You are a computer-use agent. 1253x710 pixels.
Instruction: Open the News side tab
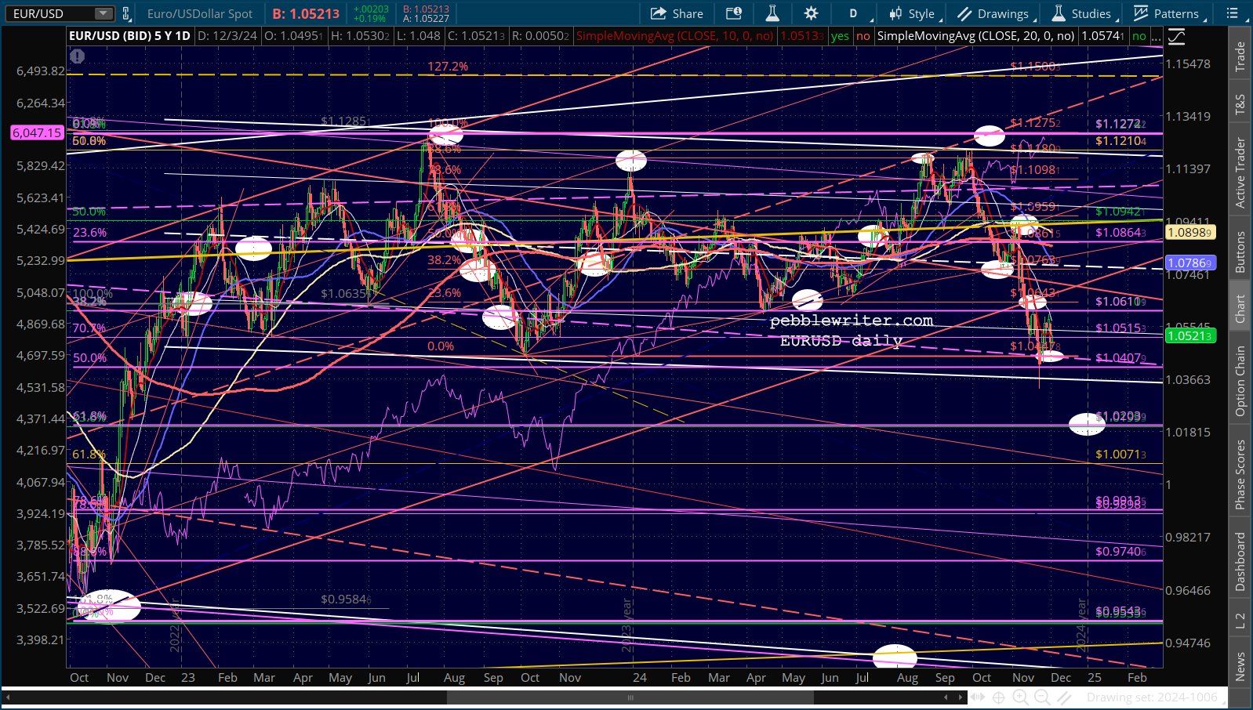point(1240,667)
